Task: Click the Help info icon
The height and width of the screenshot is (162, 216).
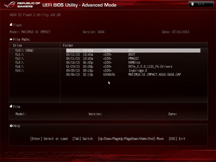Action: point(11,126)
